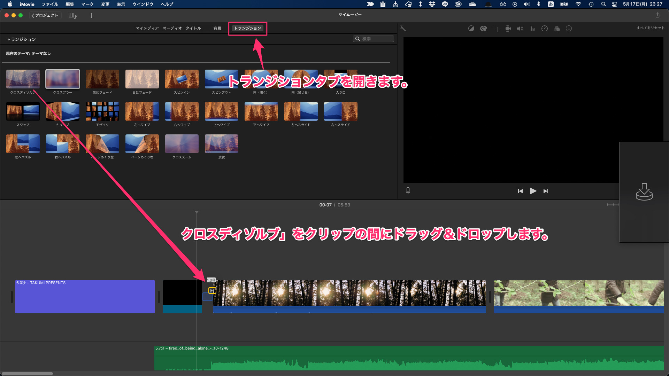Select the 波紋 transition thumbnail
Screen dimensions: 669x376
click(x=222, y=144)
